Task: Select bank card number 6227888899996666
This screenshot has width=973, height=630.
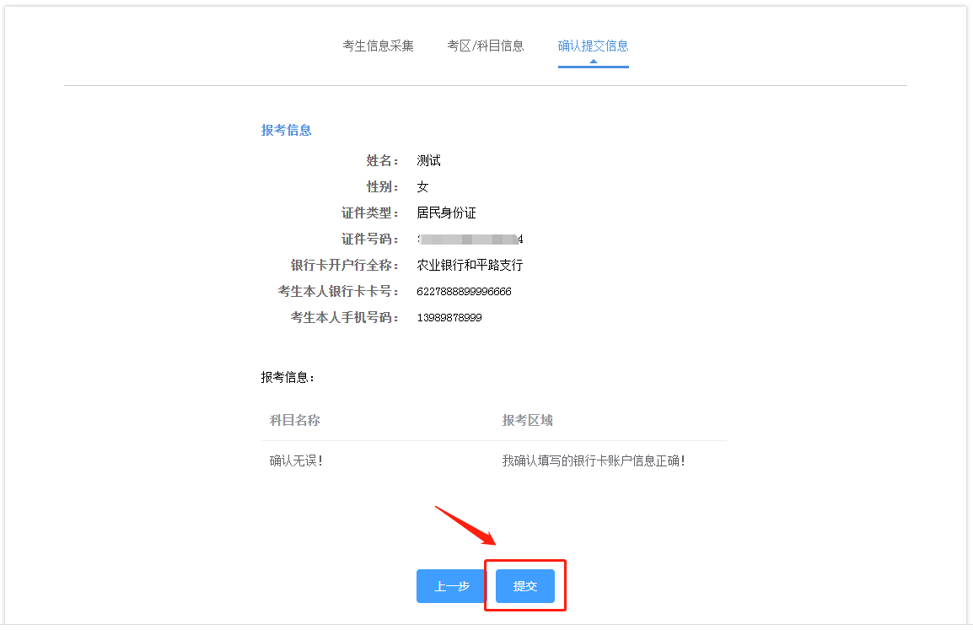Action: pos(465,292)
